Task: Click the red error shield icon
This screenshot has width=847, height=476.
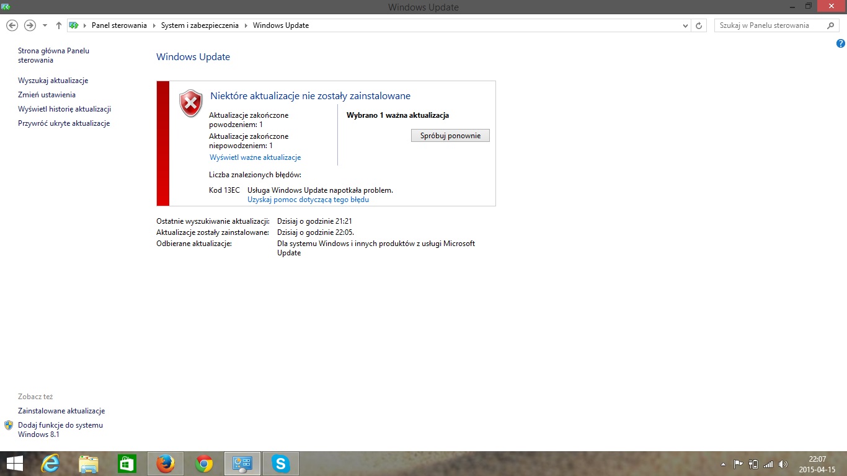Action: (x=191, y=104)
